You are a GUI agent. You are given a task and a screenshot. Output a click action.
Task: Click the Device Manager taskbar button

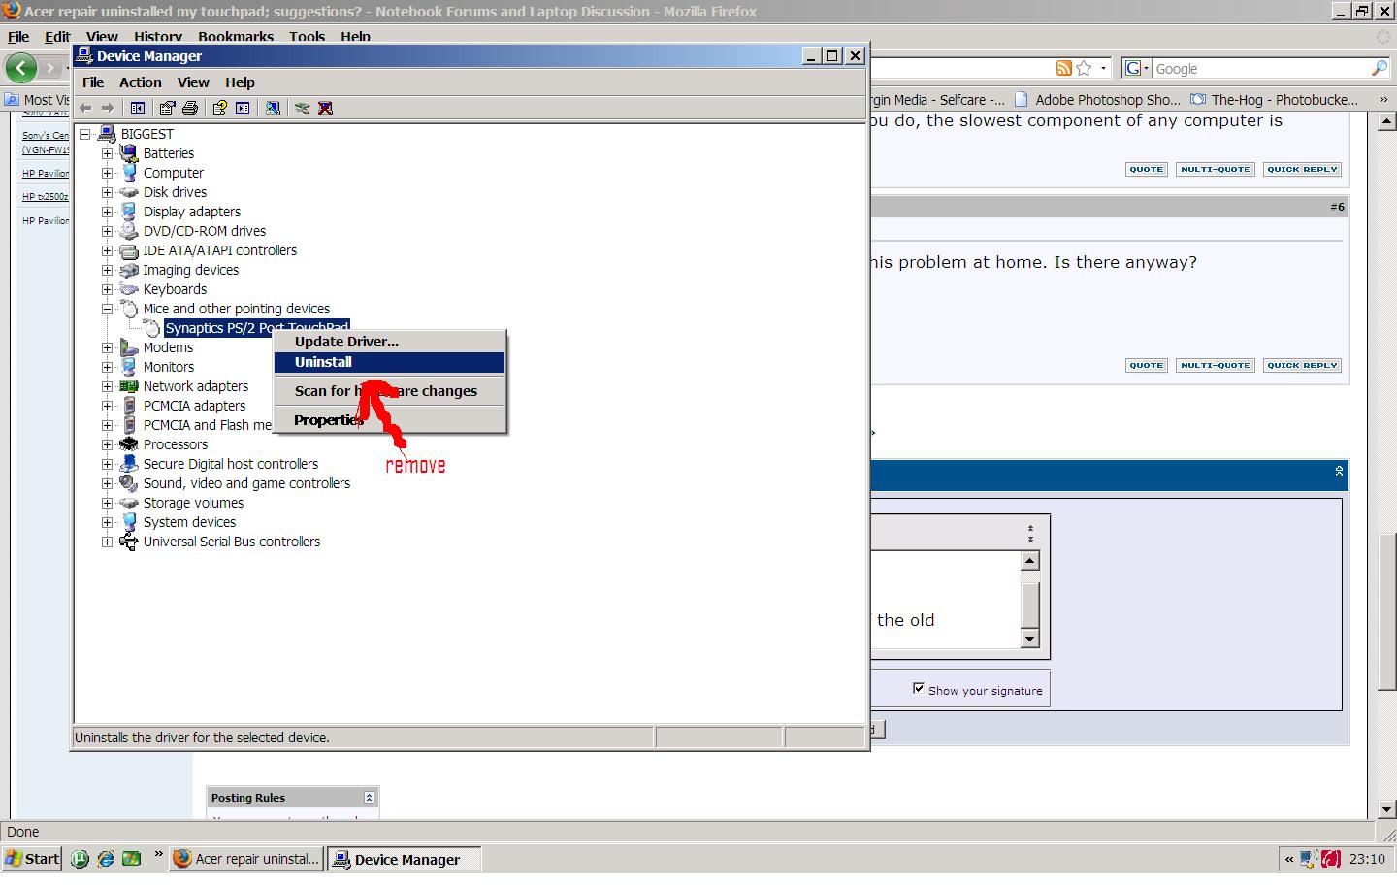tap(404, 859)
